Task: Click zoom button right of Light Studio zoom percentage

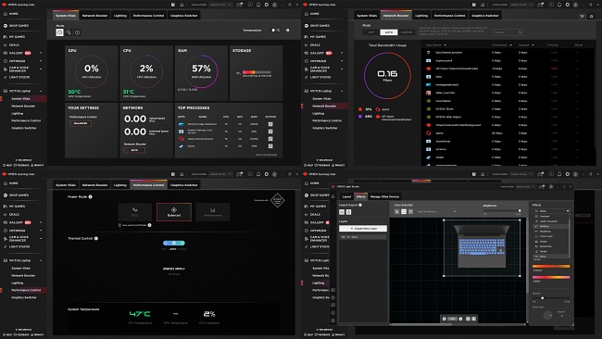Action: pos(460,319)
